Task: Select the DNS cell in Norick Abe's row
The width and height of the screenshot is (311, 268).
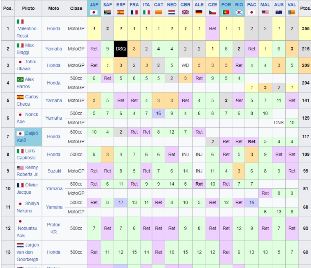Action: coord(279,123)
